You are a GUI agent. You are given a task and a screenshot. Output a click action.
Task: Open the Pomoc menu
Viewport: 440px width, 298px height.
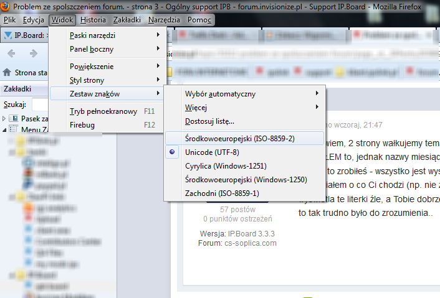(x=199, y=20)
